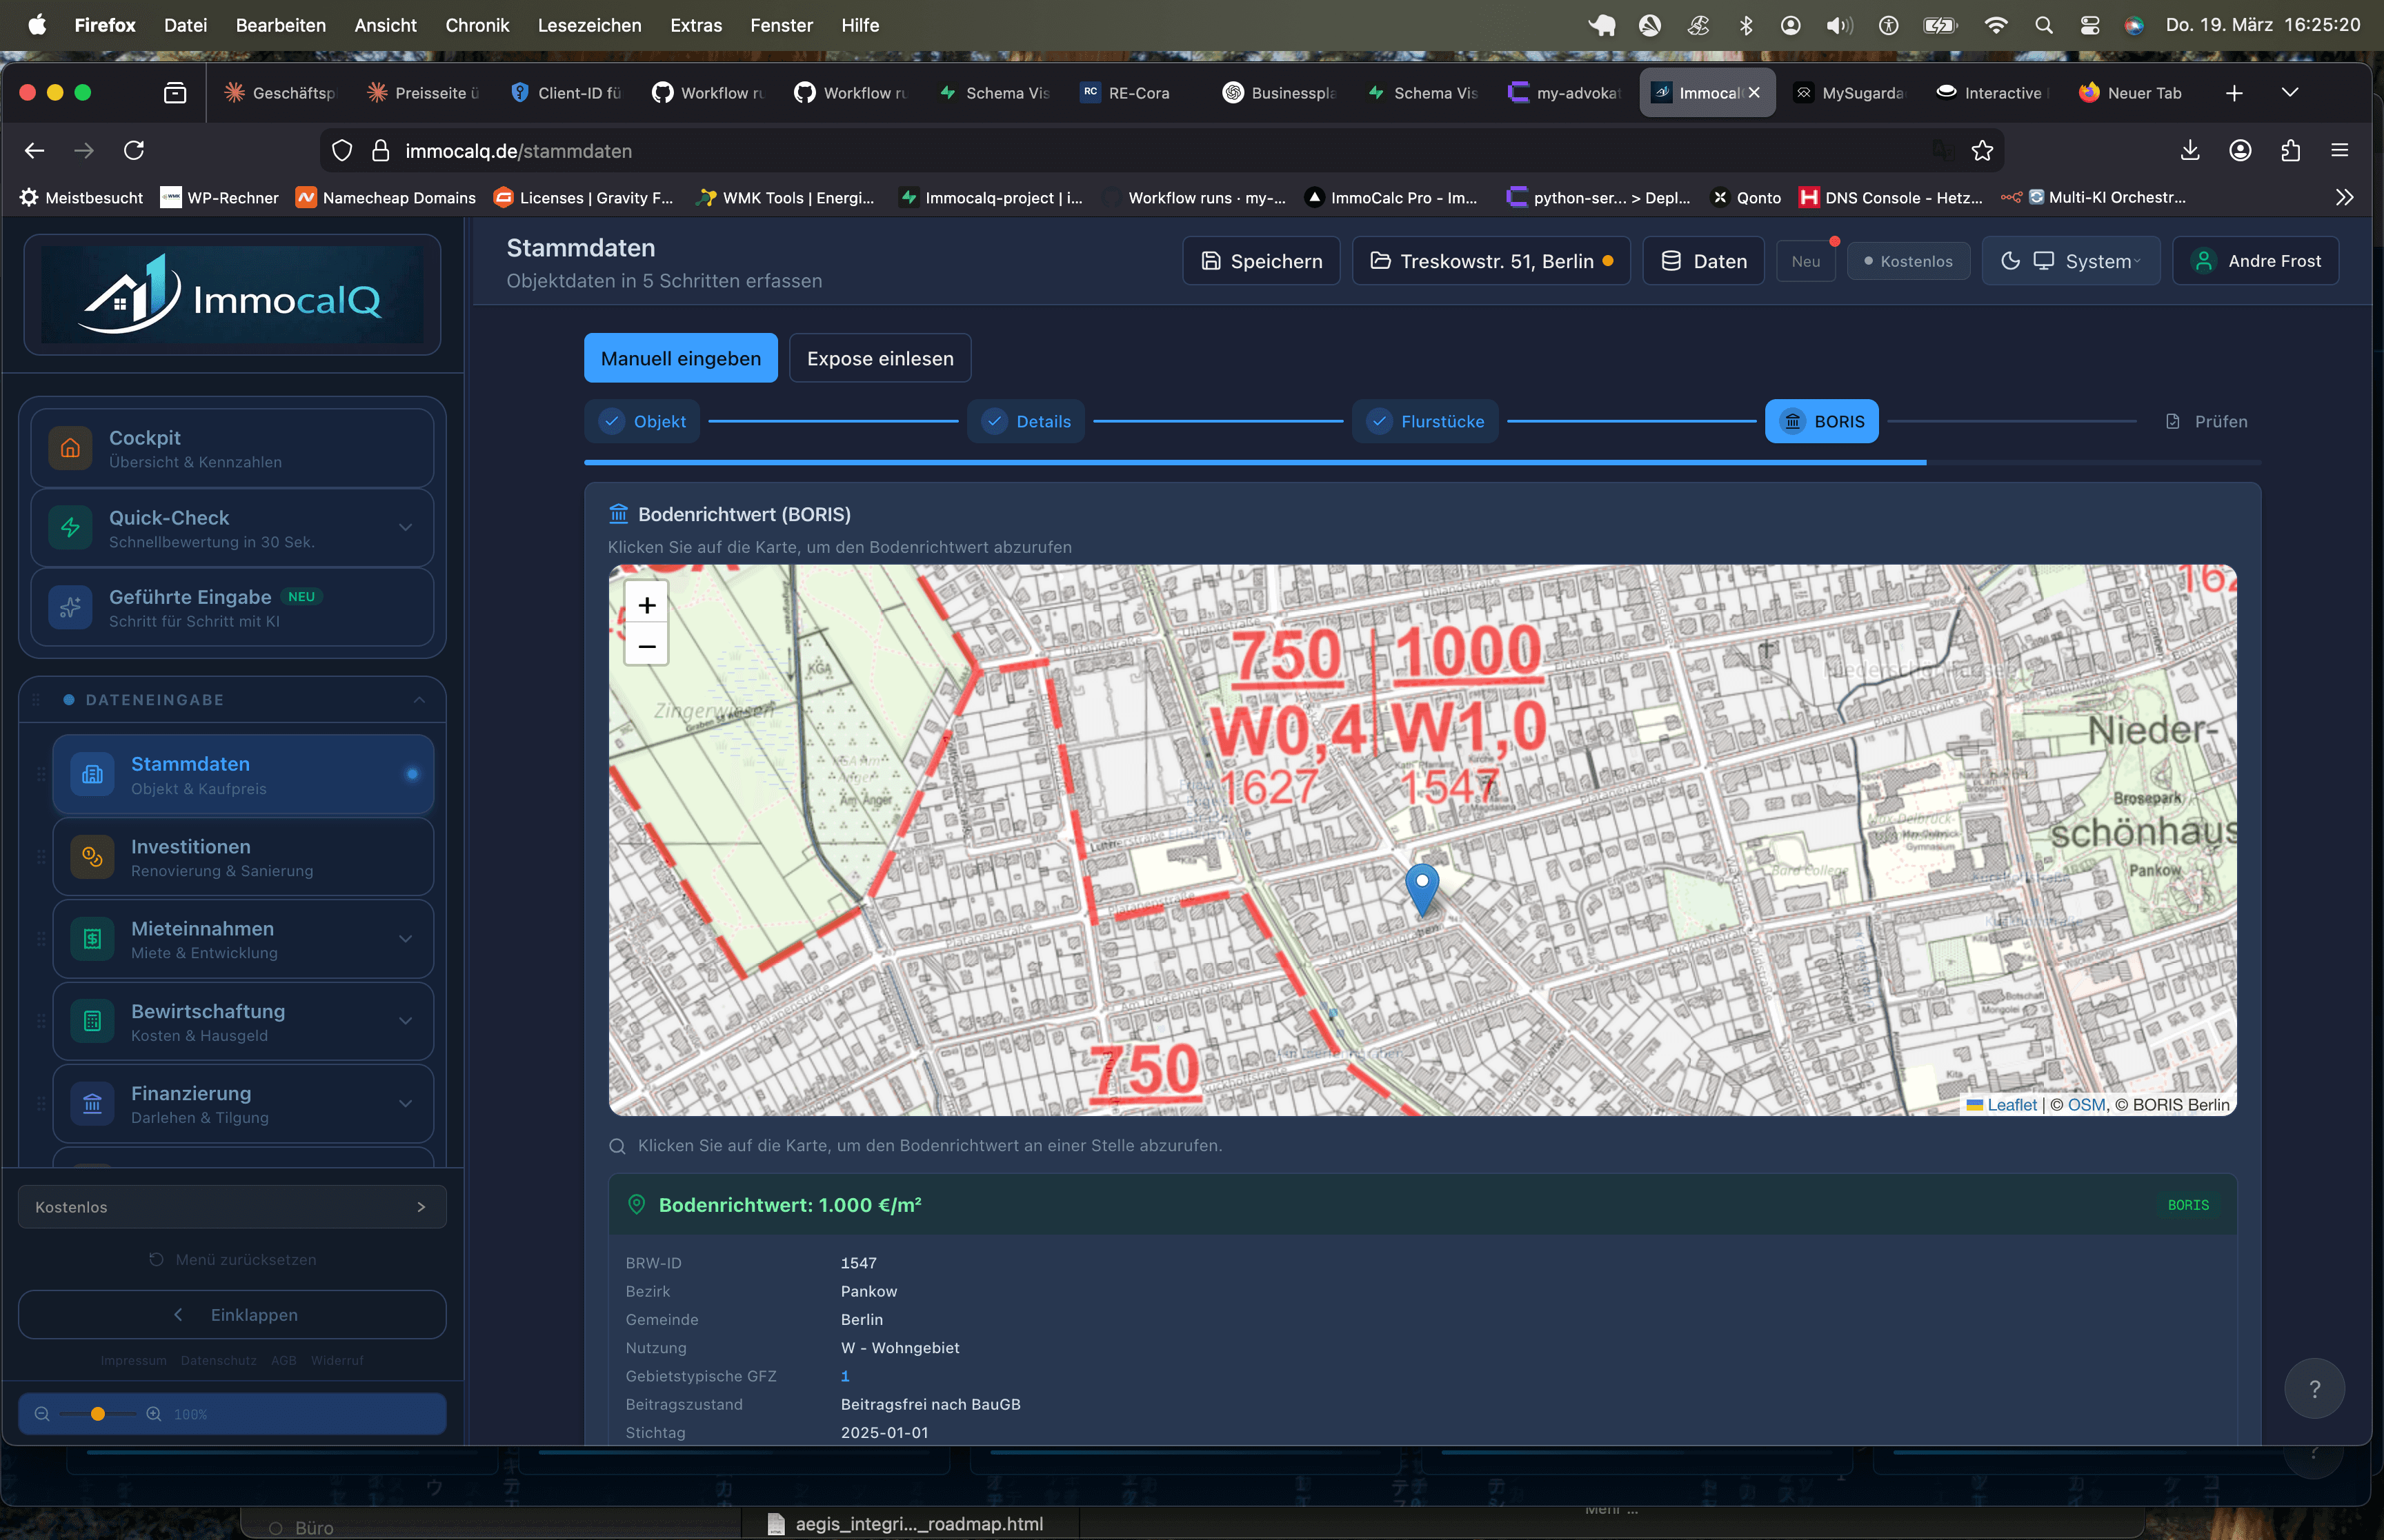Expand the Mieteinnahmen item
Screen dimensions: 2384x1540
[405, 939]
